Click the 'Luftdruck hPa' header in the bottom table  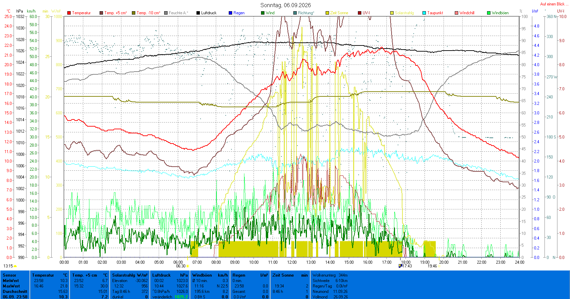pyautogui.click(x=170, y=275)
